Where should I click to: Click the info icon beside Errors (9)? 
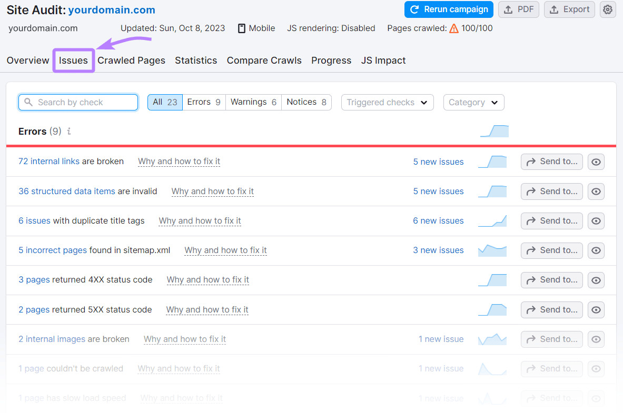pos(68,132)
